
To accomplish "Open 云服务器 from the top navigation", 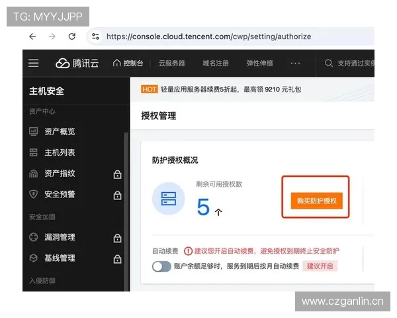I will pos(171,63).
